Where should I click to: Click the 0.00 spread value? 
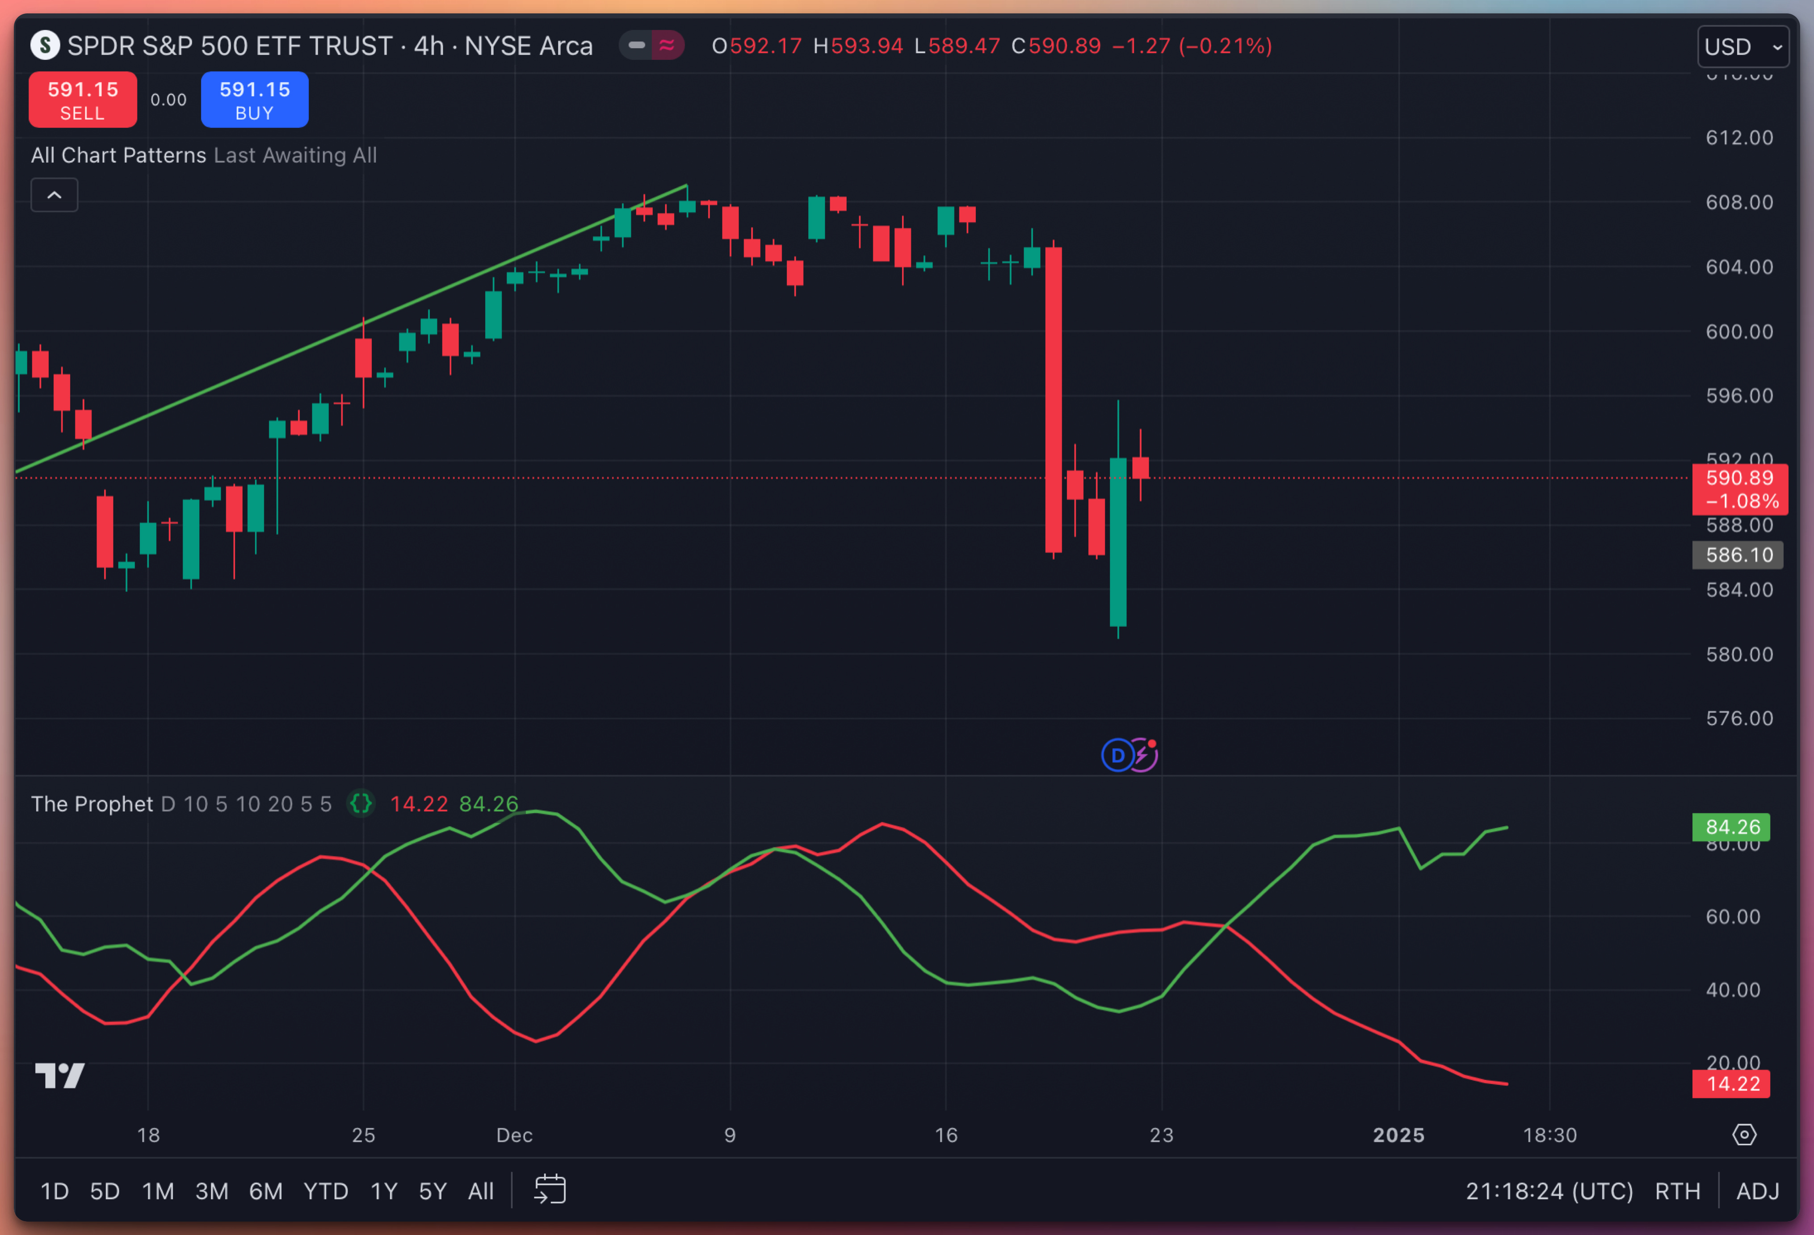point(168,100)
